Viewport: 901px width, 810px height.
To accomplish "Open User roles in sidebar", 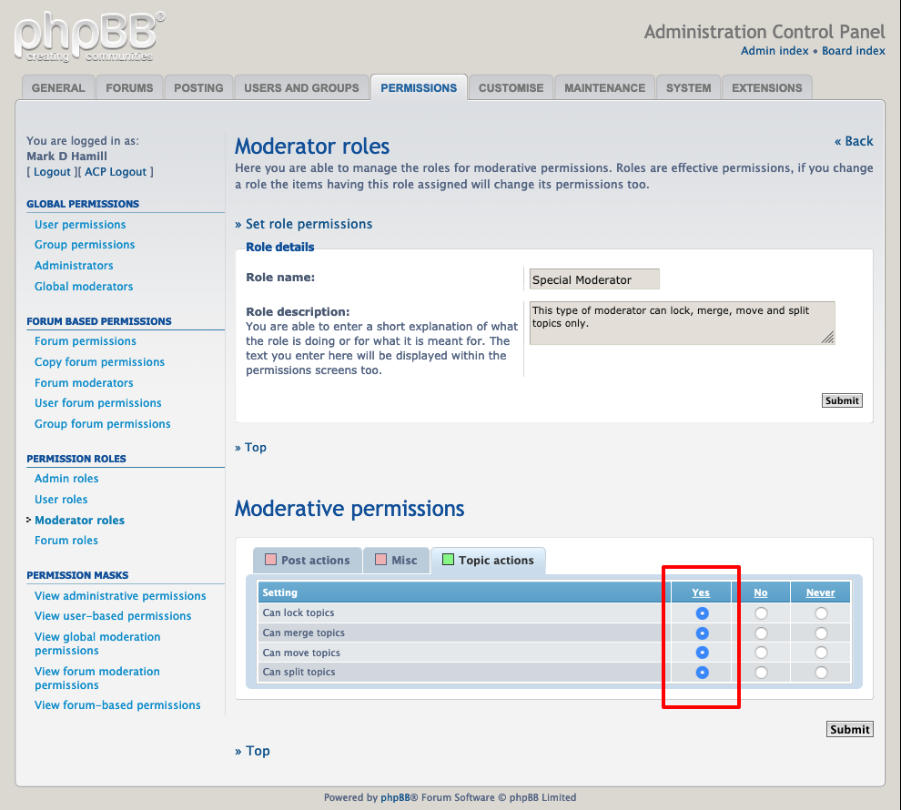I will (x=61, y=500).
